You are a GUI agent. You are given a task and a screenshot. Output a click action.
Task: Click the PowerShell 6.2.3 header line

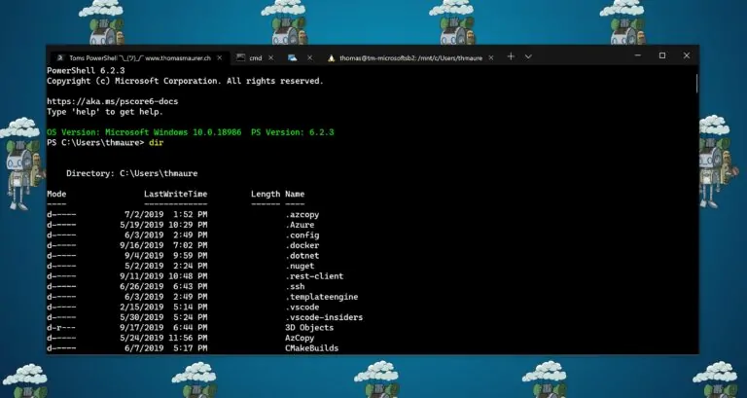click(x=86, y=70)
